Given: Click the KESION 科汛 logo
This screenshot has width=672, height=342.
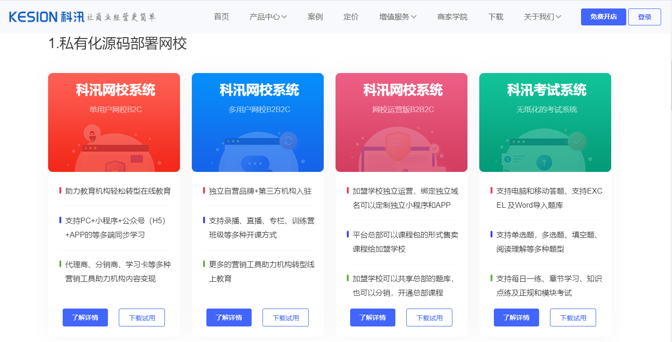Looking at the screenshot, I should click(x=82, y=17).
